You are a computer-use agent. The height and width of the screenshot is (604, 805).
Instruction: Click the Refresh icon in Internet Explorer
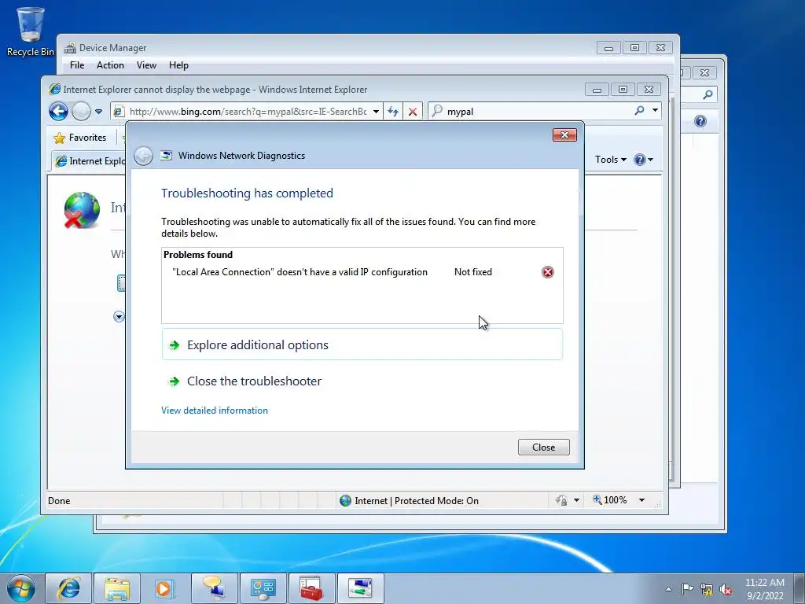click(393, 112)
